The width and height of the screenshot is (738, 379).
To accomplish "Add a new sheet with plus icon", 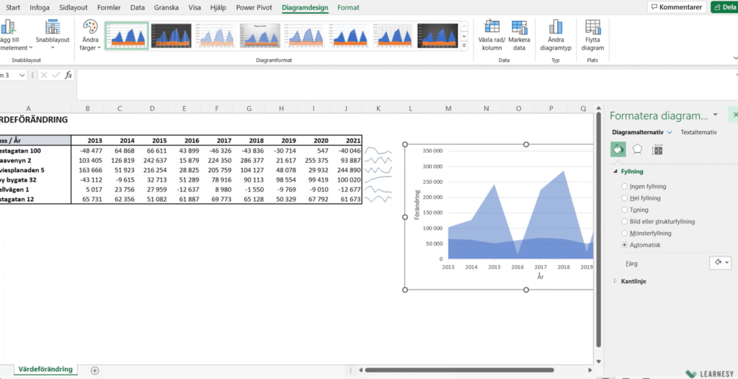I will 95,370.
